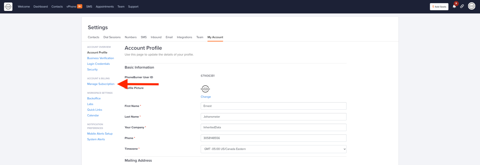The height and width of the screenshot is (165, 480).
Task: Open the Welcome menu item
Action: [24, 7]
